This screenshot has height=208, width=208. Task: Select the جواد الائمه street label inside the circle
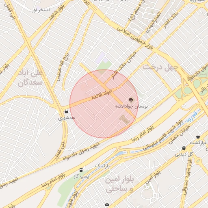(x=102, y=95)
